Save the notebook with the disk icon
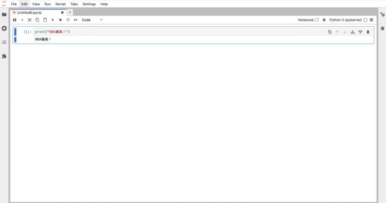 15,20
